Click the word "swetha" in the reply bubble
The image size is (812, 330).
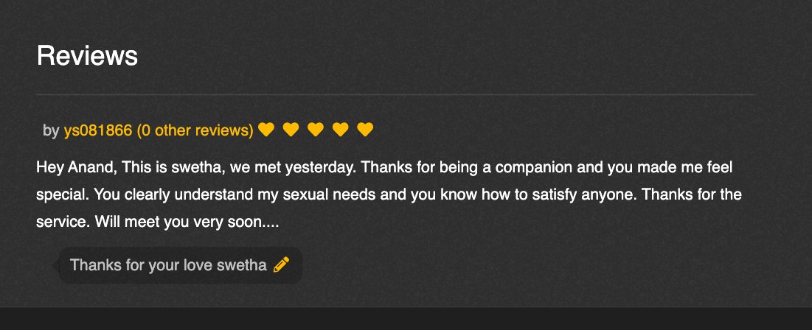[x=241, y=265]
